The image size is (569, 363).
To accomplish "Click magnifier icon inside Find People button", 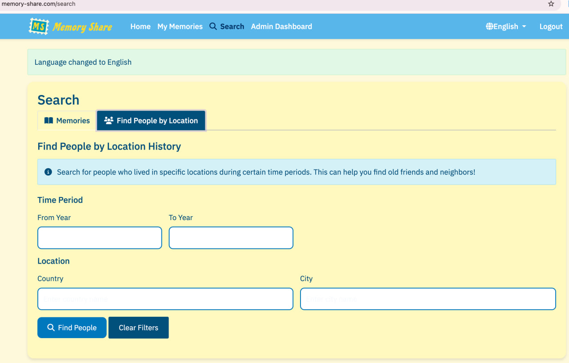I will click(51, 328).
